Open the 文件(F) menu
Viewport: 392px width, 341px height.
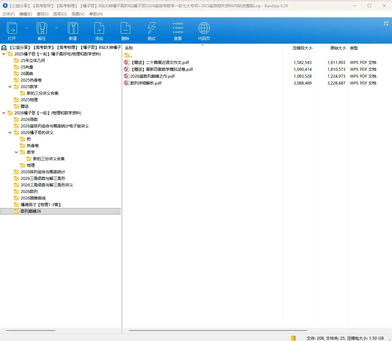(8, 14)
